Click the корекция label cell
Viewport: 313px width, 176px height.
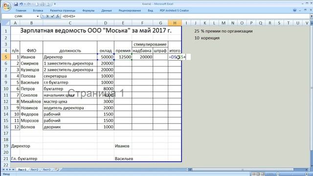pyautogui.click(x=210, y=38)
